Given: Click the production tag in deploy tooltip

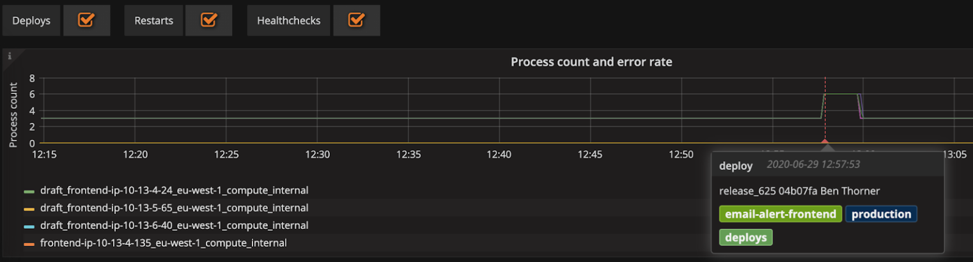Looking at the screenshot, I should (881, 214).
